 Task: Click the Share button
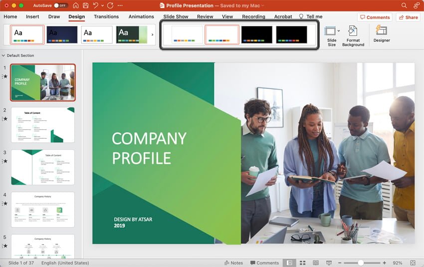[x=408, y=17]
